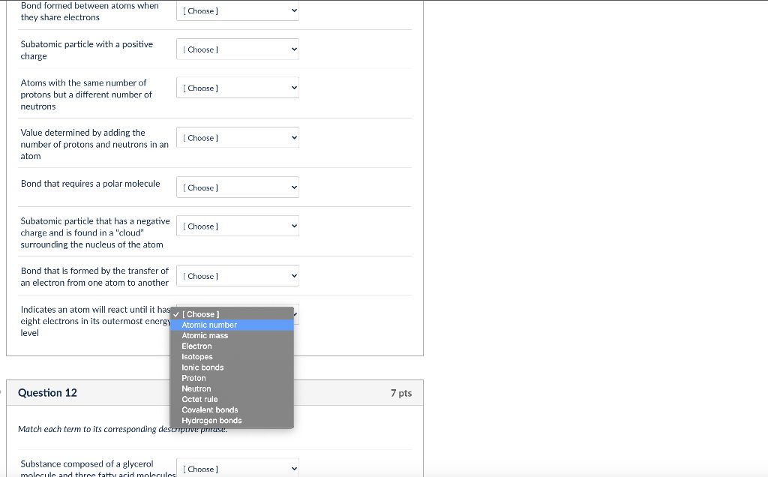Click the 'Question 12' heading
The height and width of the screenshot is (477, 768).
[47, 393]
